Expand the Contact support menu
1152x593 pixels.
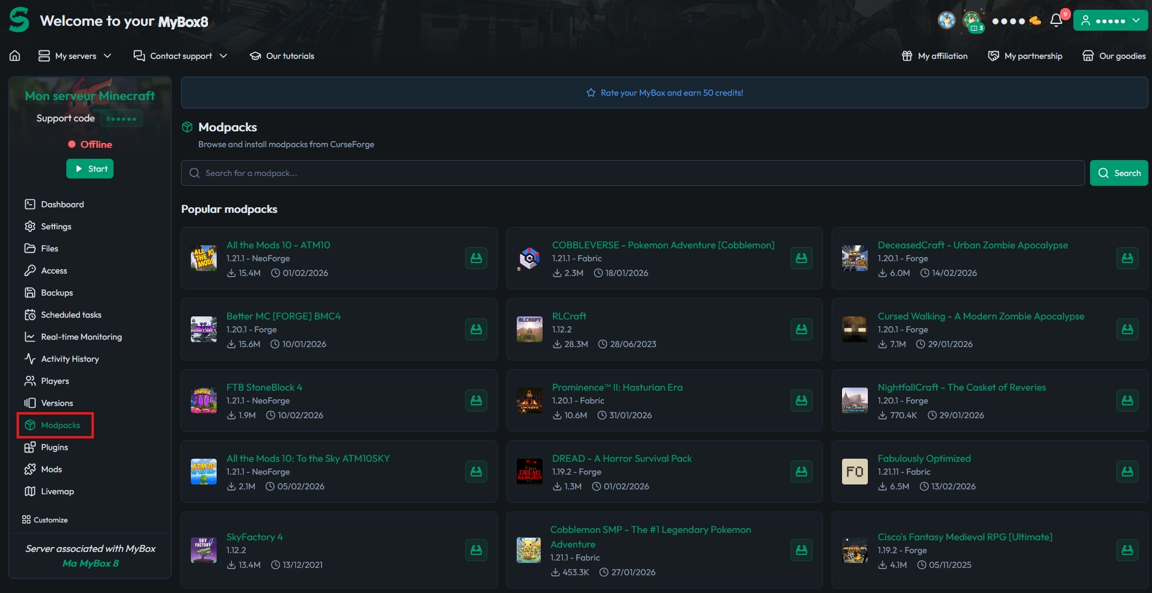tap(180, 56)
